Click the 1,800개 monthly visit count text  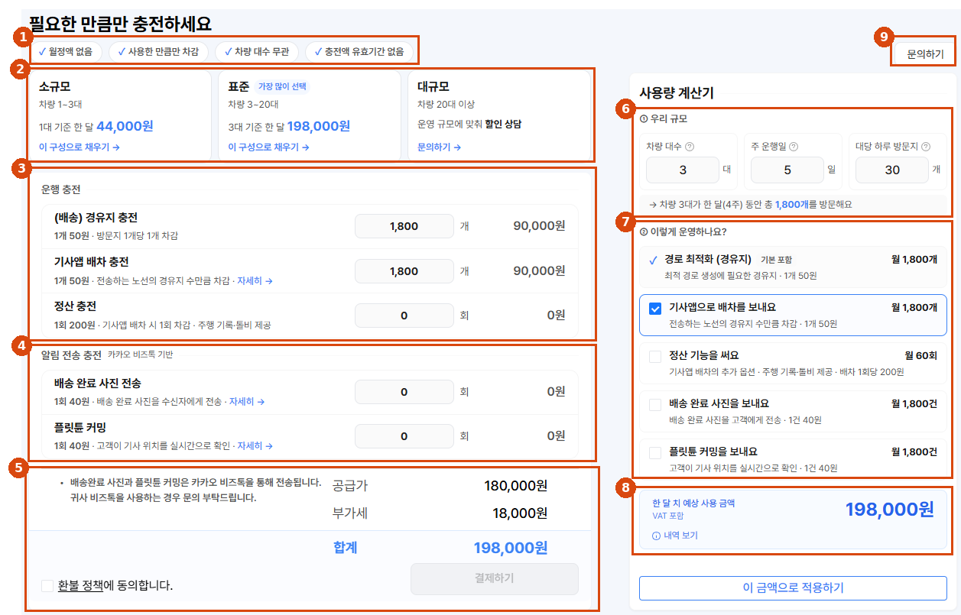(x=791, y=205)
